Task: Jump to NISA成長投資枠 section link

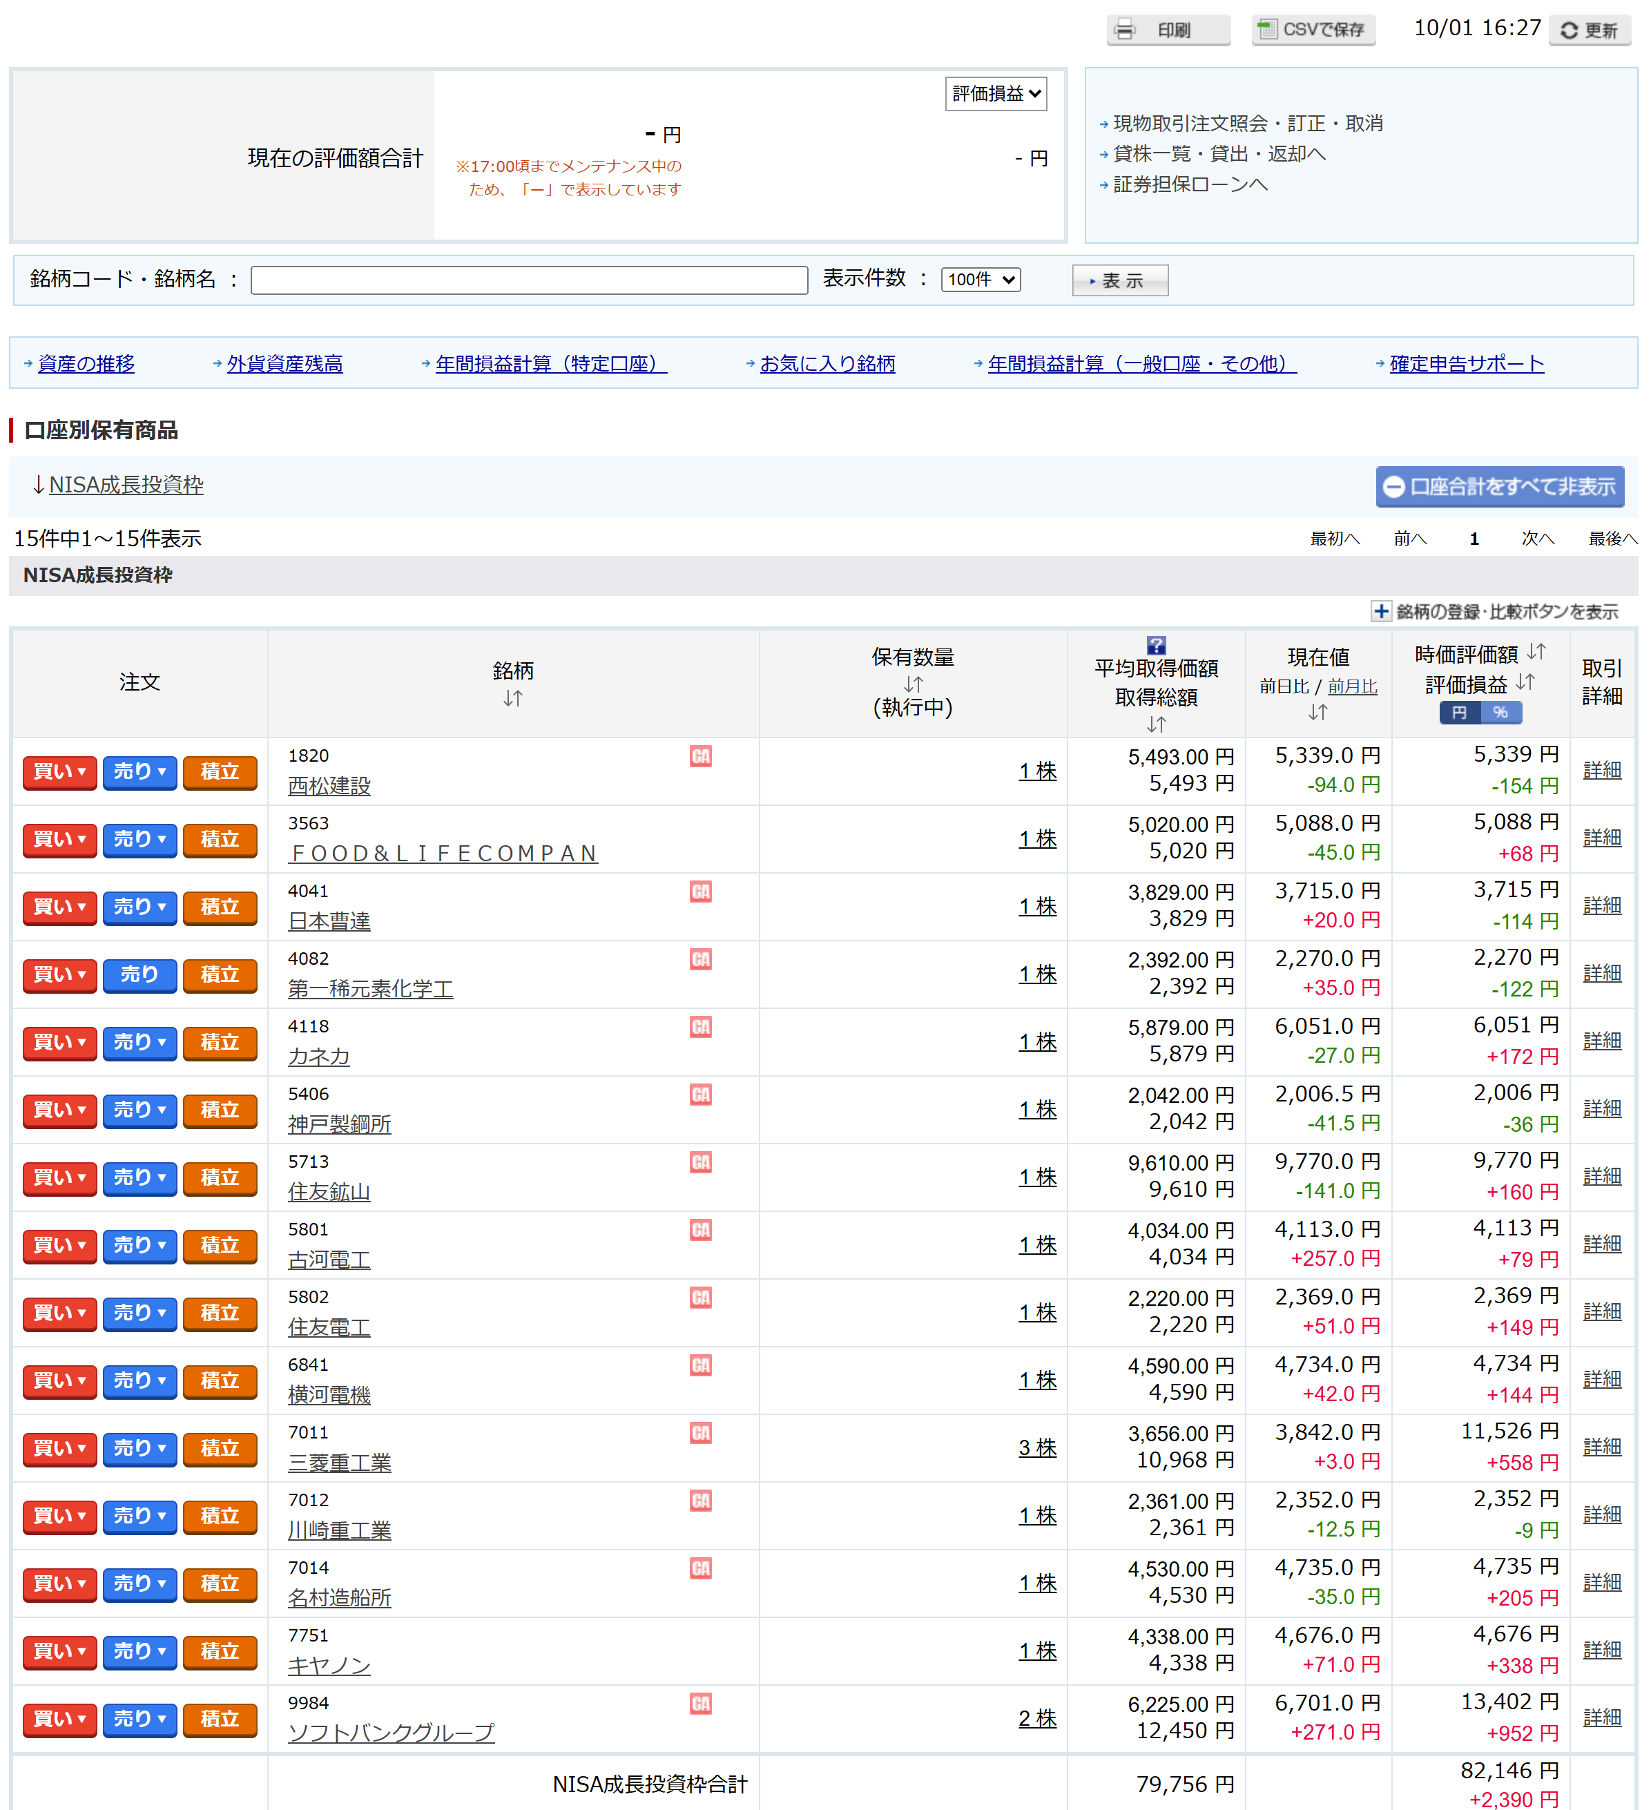Action: 126,485
